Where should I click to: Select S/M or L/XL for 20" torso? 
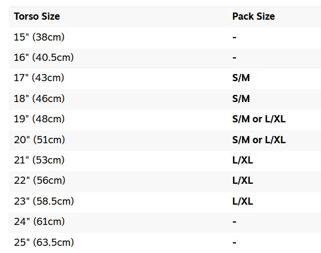click(x=259, y=140)
